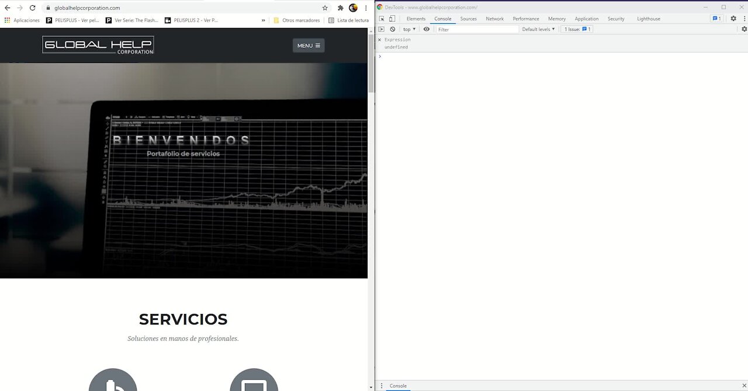Open the Application tab

[587, 19]
